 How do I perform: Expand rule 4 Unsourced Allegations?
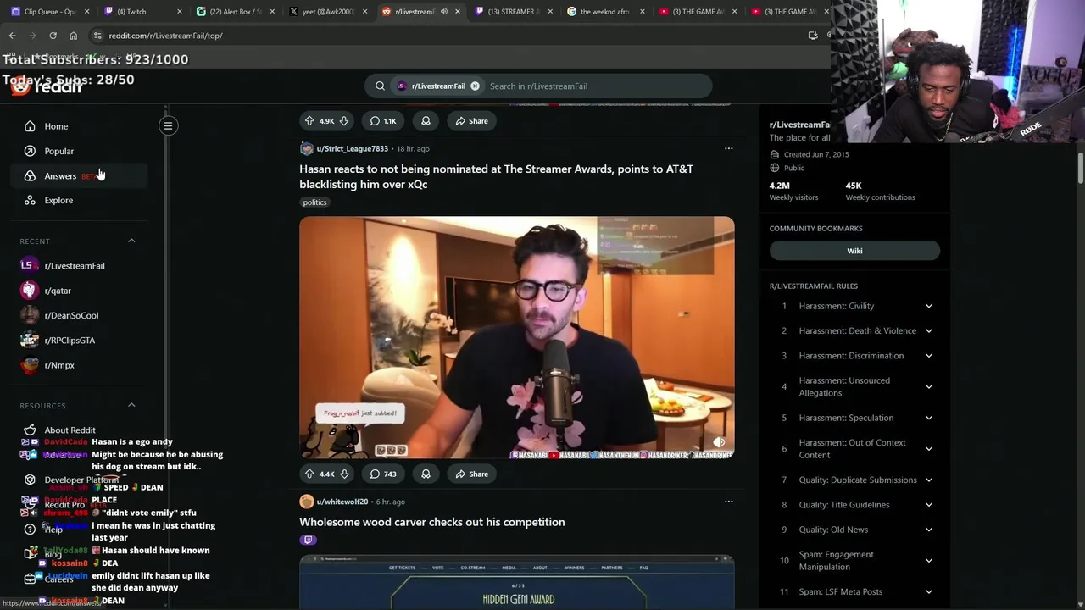(x=928, y=386)
